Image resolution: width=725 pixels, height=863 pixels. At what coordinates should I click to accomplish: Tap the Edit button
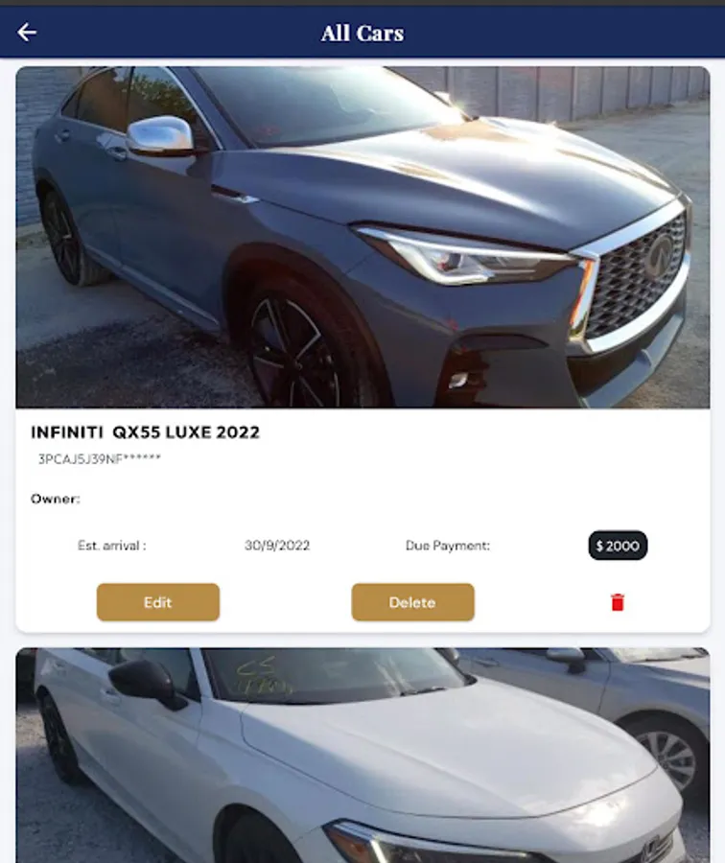(158, 602)
